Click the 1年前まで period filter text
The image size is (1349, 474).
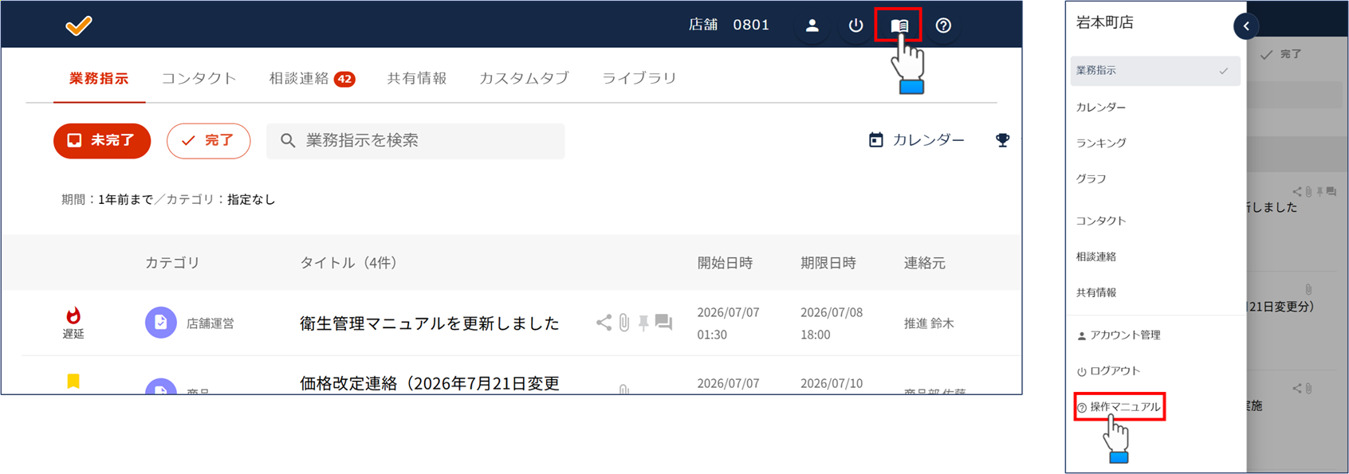click(x=125, y=200)
